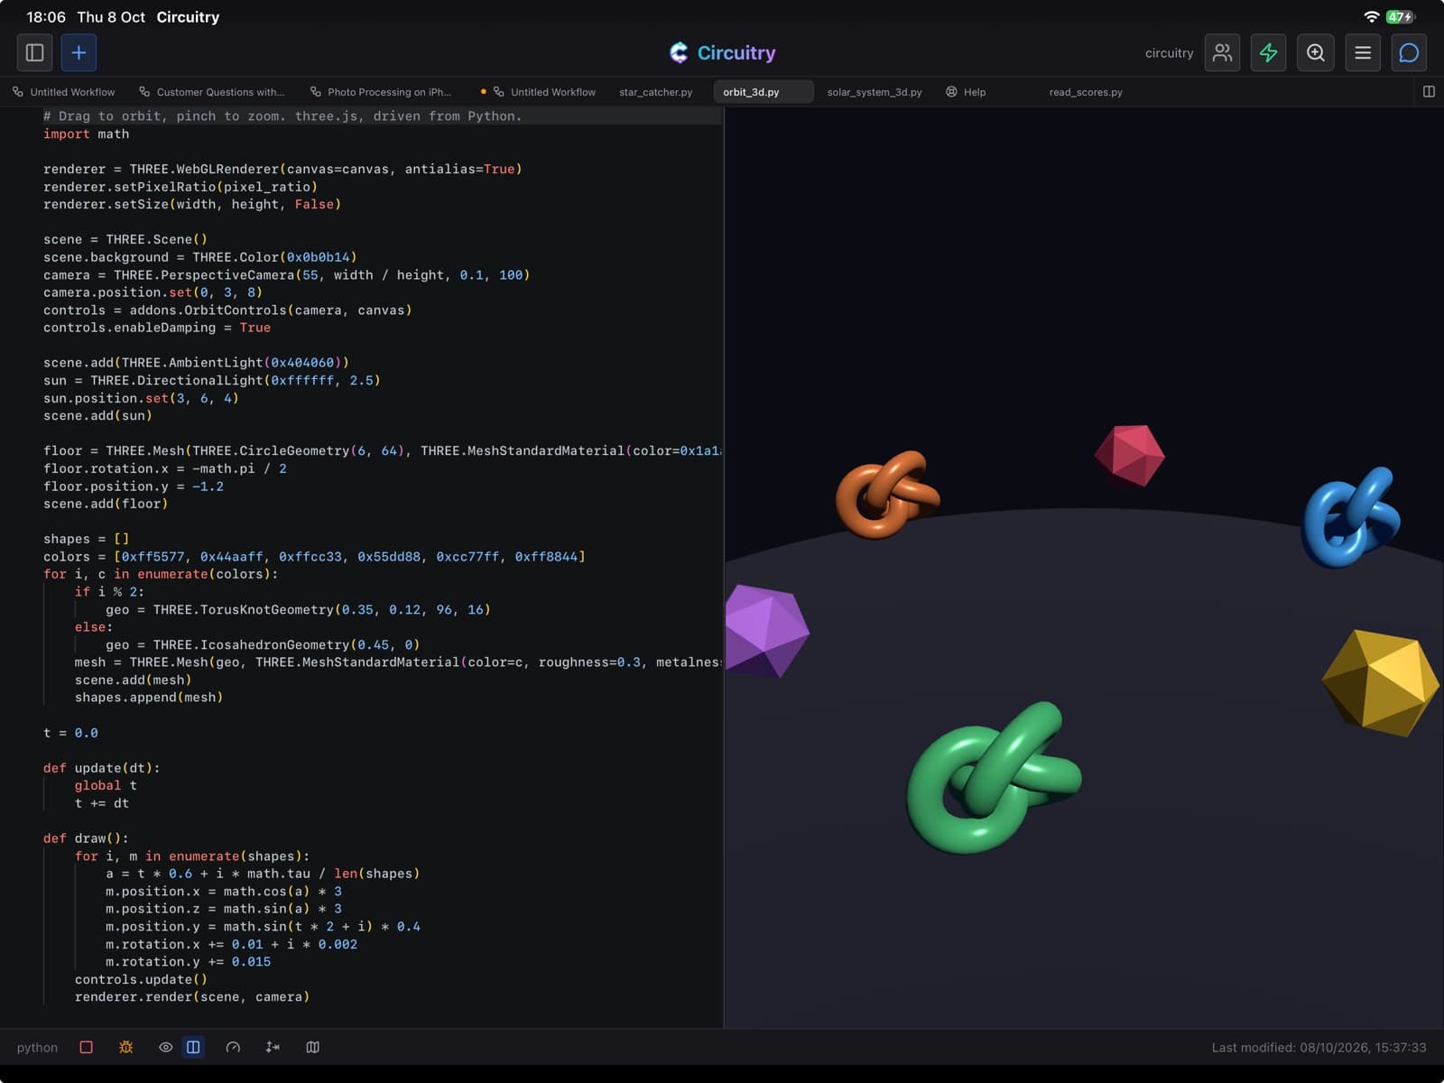Click the split editor icon at tab bar end
1444x1083 pixels.
(x=1429, y=91)
